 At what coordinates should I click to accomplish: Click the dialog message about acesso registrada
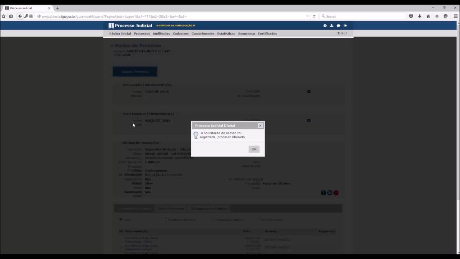coord(223,135)
